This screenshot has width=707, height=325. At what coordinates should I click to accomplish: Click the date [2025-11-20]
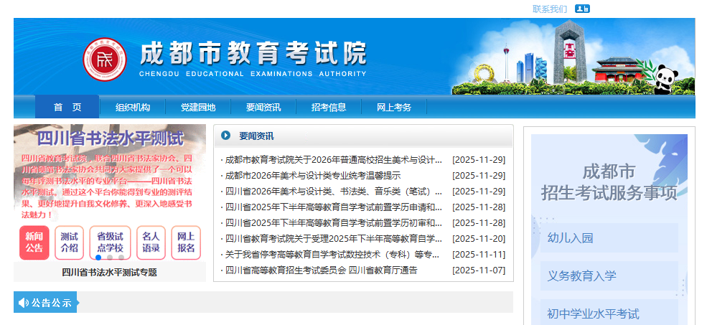[479, 239]
